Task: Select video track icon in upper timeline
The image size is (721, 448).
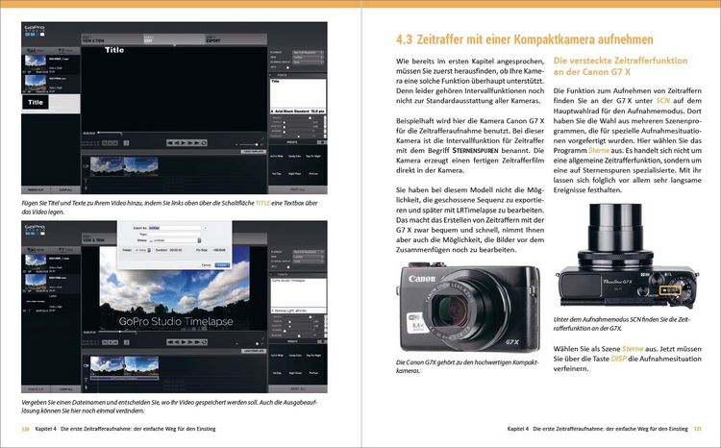Action: (x=87, y=166)
